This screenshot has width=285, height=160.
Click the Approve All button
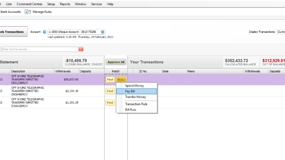point(116,62)
